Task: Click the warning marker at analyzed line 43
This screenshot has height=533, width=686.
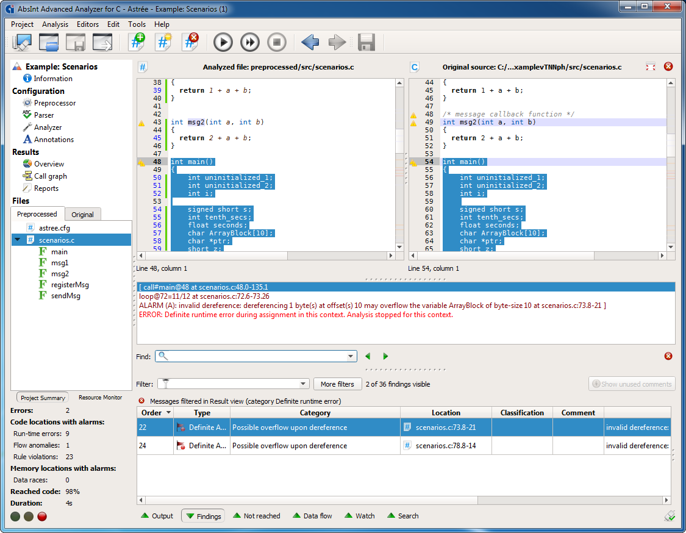Action: tap(141, 123)
